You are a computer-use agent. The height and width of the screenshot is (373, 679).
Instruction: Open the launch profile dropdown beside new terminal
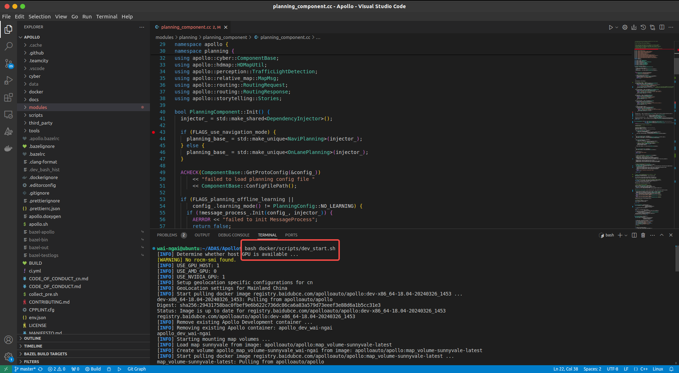pyautogui.click(x=625, y=235)
